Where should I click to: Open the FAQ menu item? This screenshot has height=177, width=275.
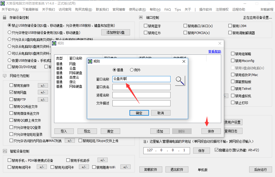click(x=168, y=10)
